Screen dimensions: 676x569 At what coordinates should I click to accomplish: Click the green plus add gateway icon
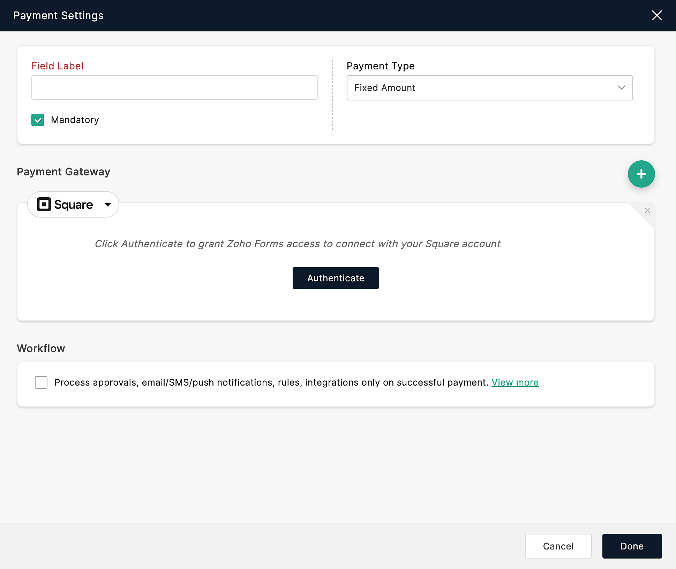(x=641, y=174)
